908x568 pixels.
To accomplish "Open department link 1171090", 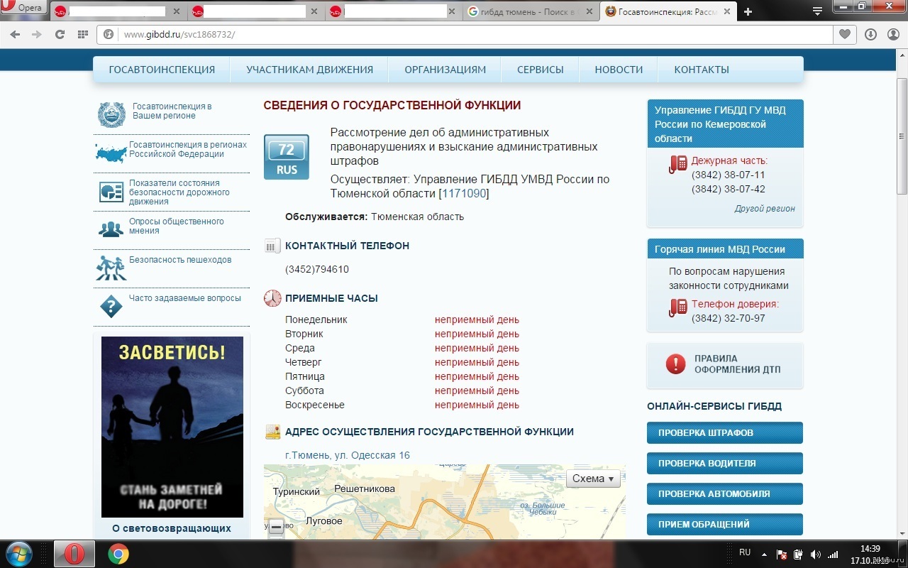I will (464, 193).
